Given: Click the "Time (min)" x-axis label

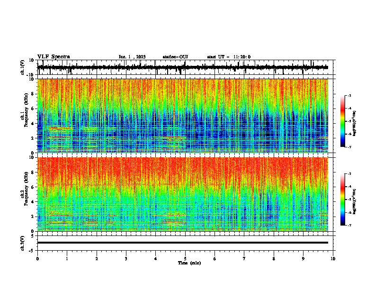Looking at the screenshot, I should point(189,263).
